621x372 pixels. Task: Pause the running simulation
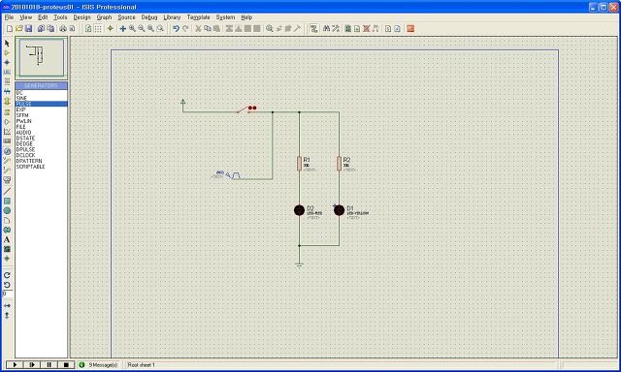click(49, 365)
